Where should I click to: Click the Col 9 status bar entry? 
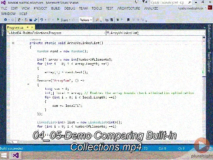[162, 148]
